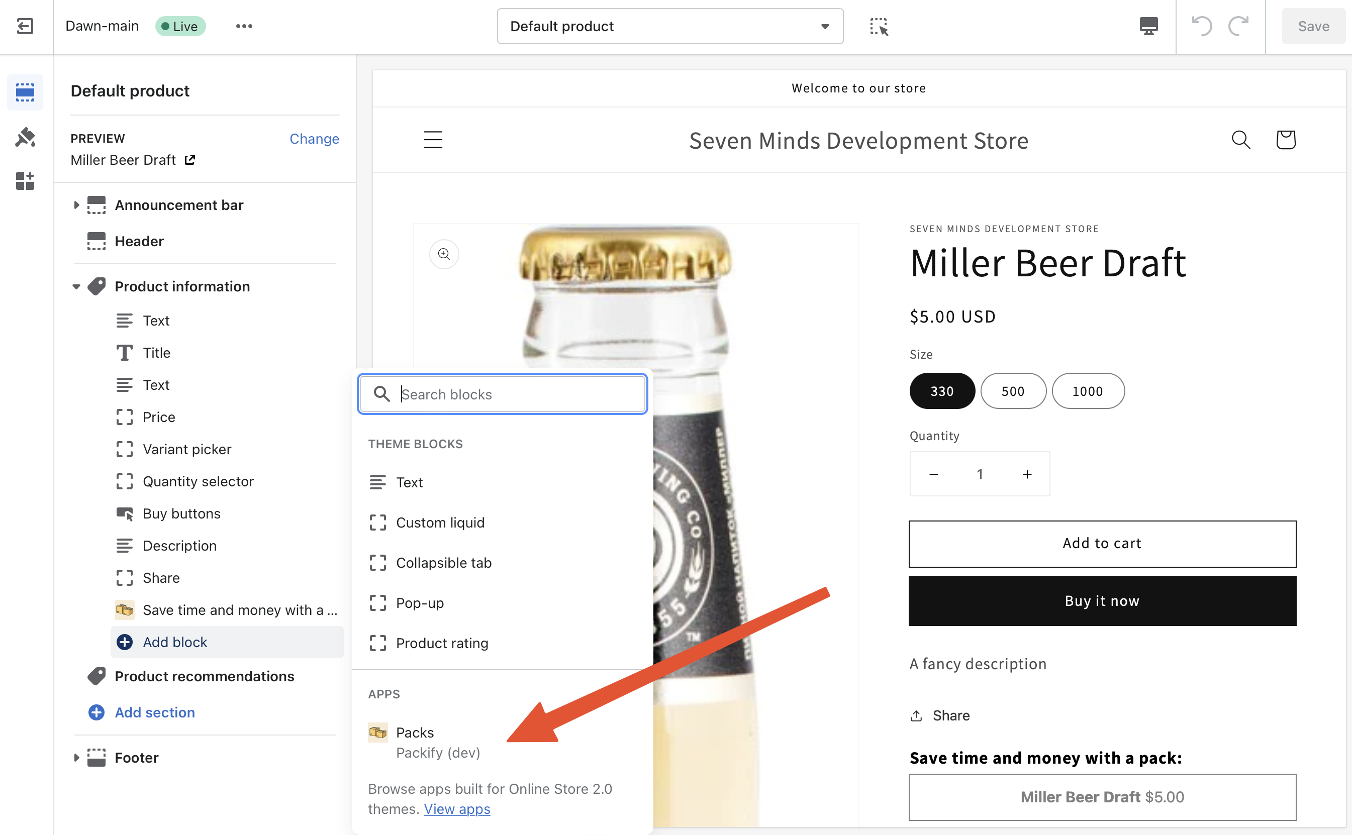The image size is (1352, 835).
Task: Open the Theme settings paintbrush icon
Action: tap(26, 137)
